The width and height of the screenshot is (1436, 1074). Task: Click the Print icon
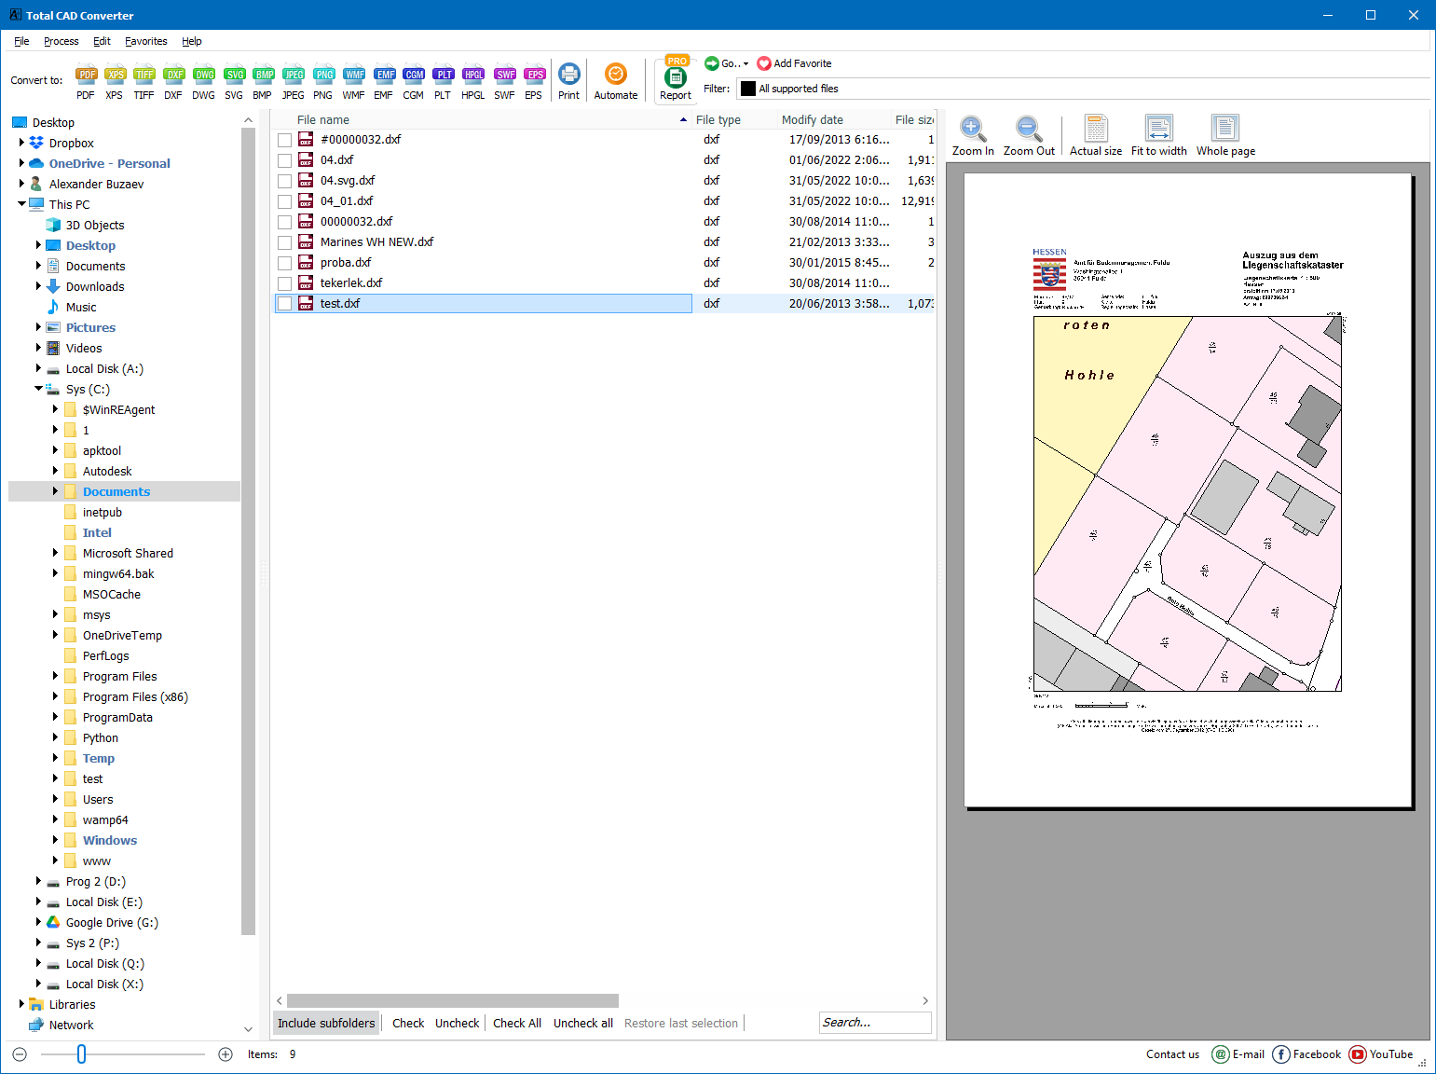pyautogui.click(x=568, y=81)
